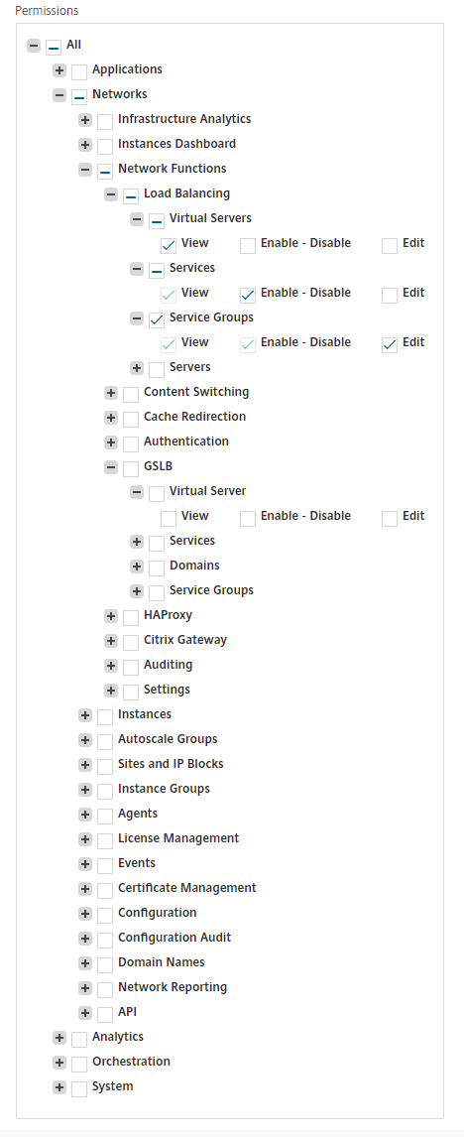
Task: Expand License Management node
Action: (x=85, y=839)
